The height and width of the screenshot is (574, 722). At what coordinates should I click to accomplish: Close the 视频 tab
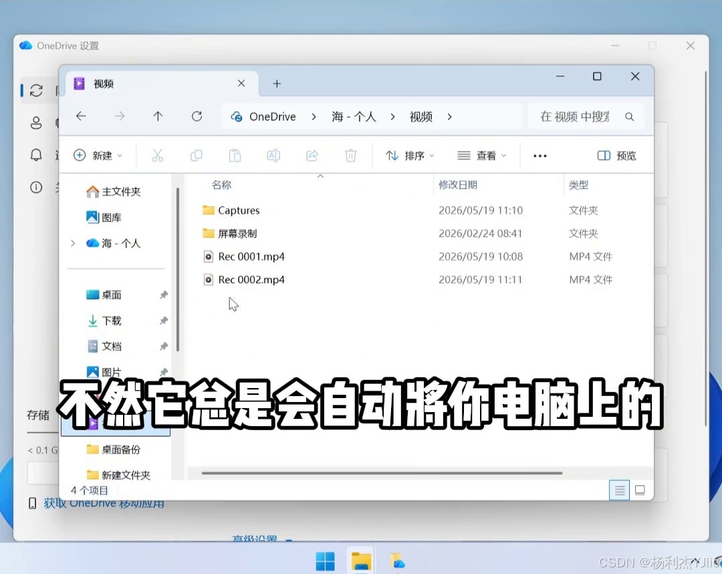pyautogui.click(x=241, y=84)
